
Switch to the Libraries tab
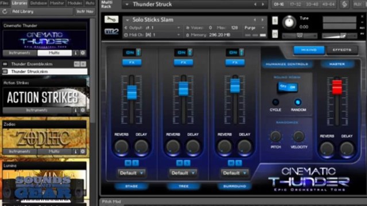click(x=19, y=3)
